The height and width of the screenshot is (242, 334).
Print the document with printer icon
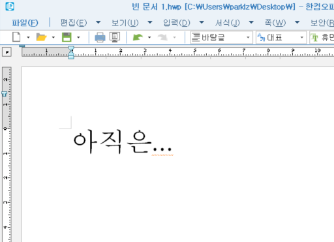tap(100, 37)
